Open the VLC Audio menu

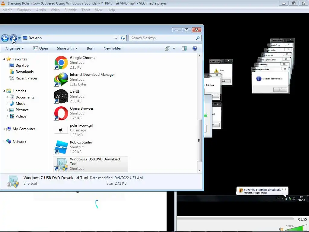coord(41,10)
